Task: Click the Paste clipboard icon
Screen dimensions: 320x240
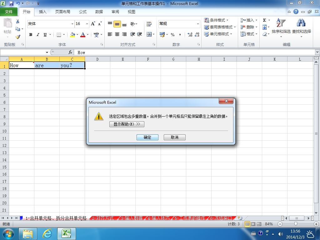Action: [x=7, y=23]
